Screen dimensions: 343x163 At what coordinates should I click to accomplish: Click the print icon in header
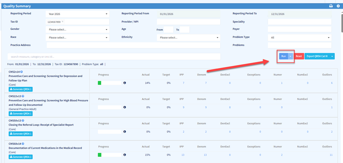tap(331, 6)
